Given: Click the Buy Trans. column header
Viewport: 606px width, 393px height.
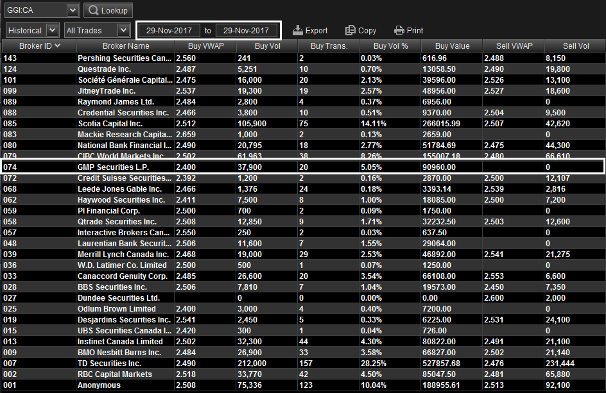Looking at the screenshot, I should tap(329, 46).
